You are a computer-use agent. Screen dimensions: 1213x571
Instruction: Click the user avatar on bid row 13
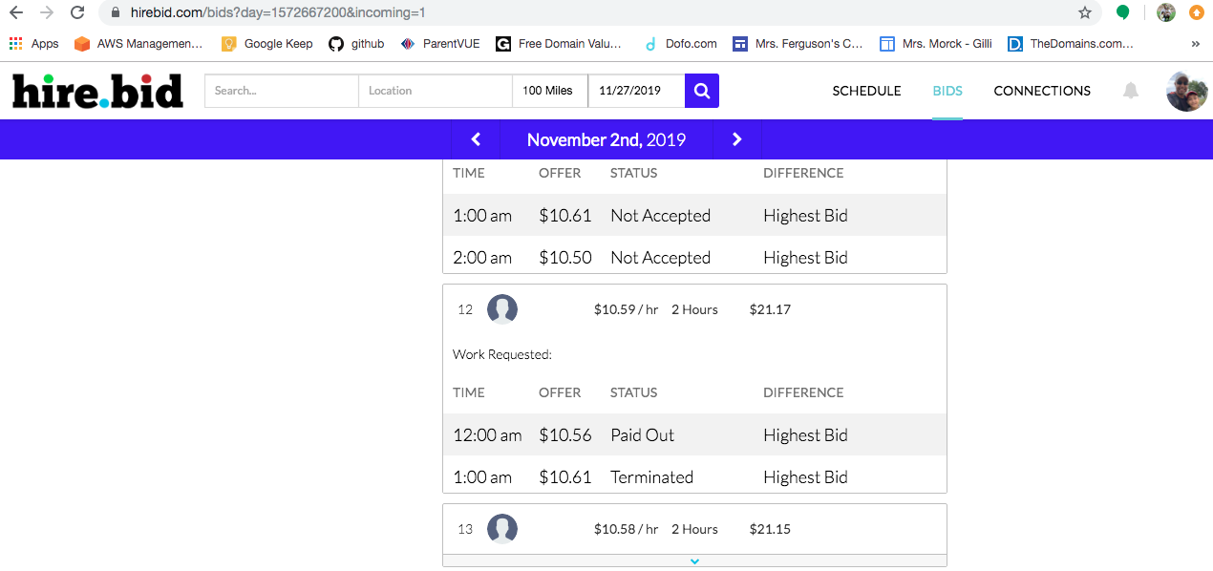pos(502,528)
